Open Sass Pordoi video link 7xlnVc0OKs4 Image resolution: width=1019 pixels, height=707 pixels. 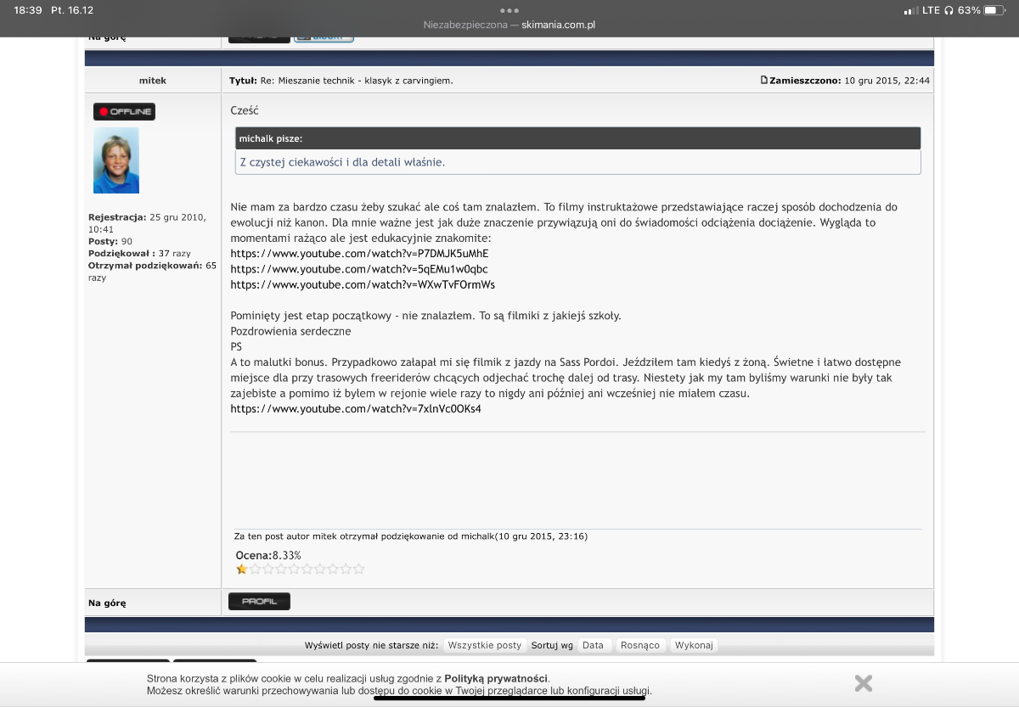(356, 409)
